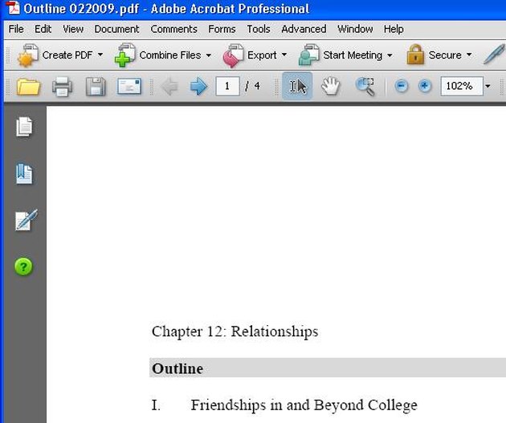Click the Secure padlock icon
The width and height of the screenshot is (506, 423).
[x=415, y=55]
